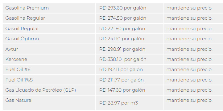This screenshot has width=223, height=111.
Task: Click the RD 192.11 por galón price
Action: coord(121,69)
